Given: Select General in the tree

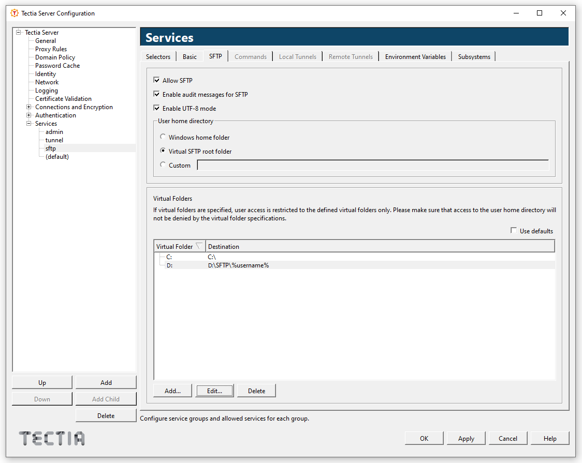Looking at the screenshot, I should click(46, 41).
